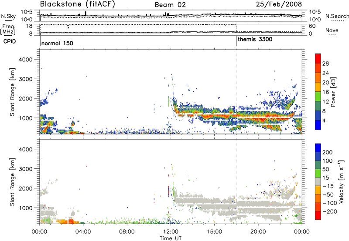Click the '-200' velocity colorbar tick label
The image size is (349, 241).
coord(329,211)
